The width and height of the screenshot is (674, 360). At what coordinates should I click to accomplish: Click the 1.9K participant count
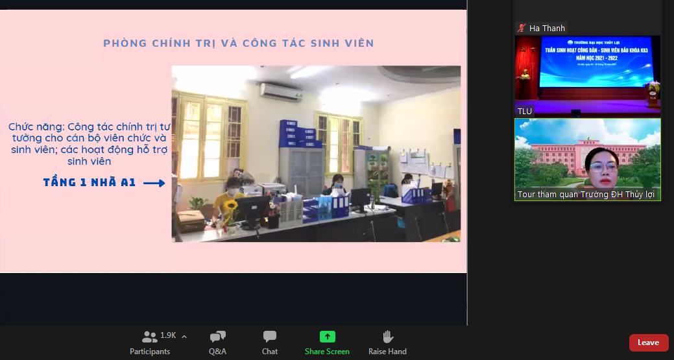[x=168, y=335]
